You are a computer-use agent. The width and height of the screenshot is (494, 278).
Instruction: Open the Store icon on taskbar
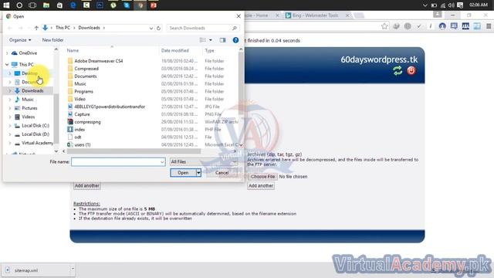click(59, 5)
